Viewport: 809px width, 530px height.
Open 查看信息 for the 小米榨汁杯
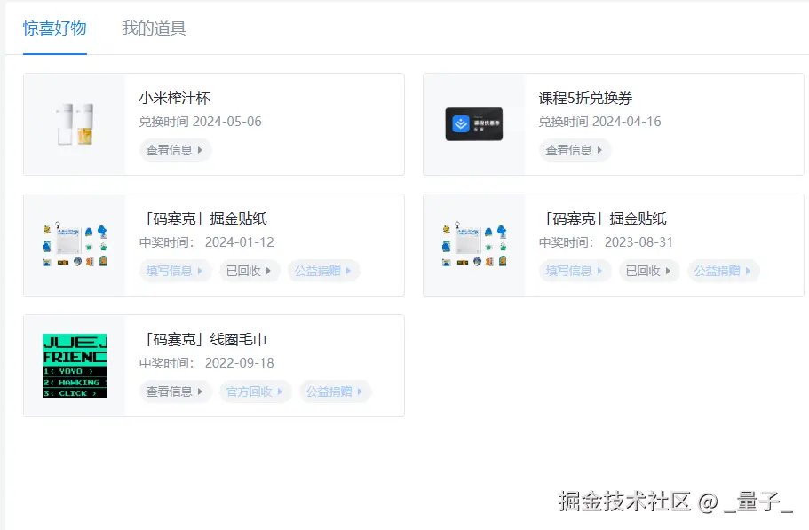pyautogui.click(x=174, y=150)
